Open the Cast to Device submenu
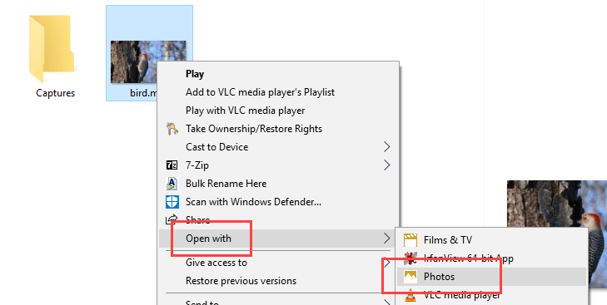This screenshot has width=607, height=305. (278, 147)
